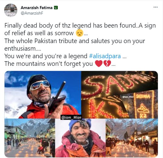The width and height of the screenshot is (163, 158).
Task: Click the black @iam_Mian watermark label
Action: [x=71, y=117]
